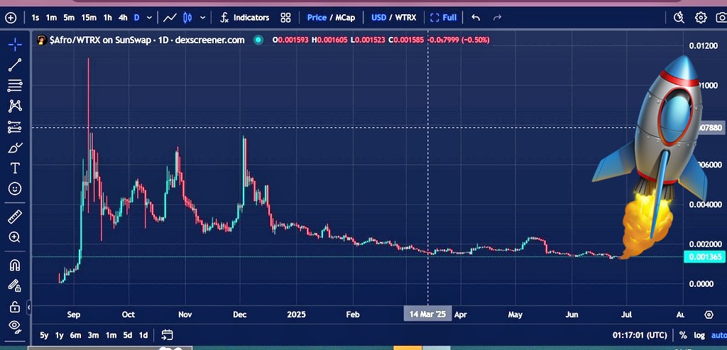Screen dimensions: 727x350
Task: Enter Full screen mode
Action: [443, 18]
